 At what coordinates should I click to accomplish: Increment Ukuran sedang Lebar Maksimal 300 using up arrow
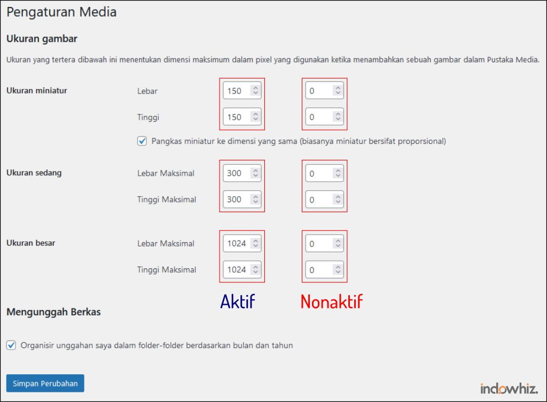click(x=256, y=170)
